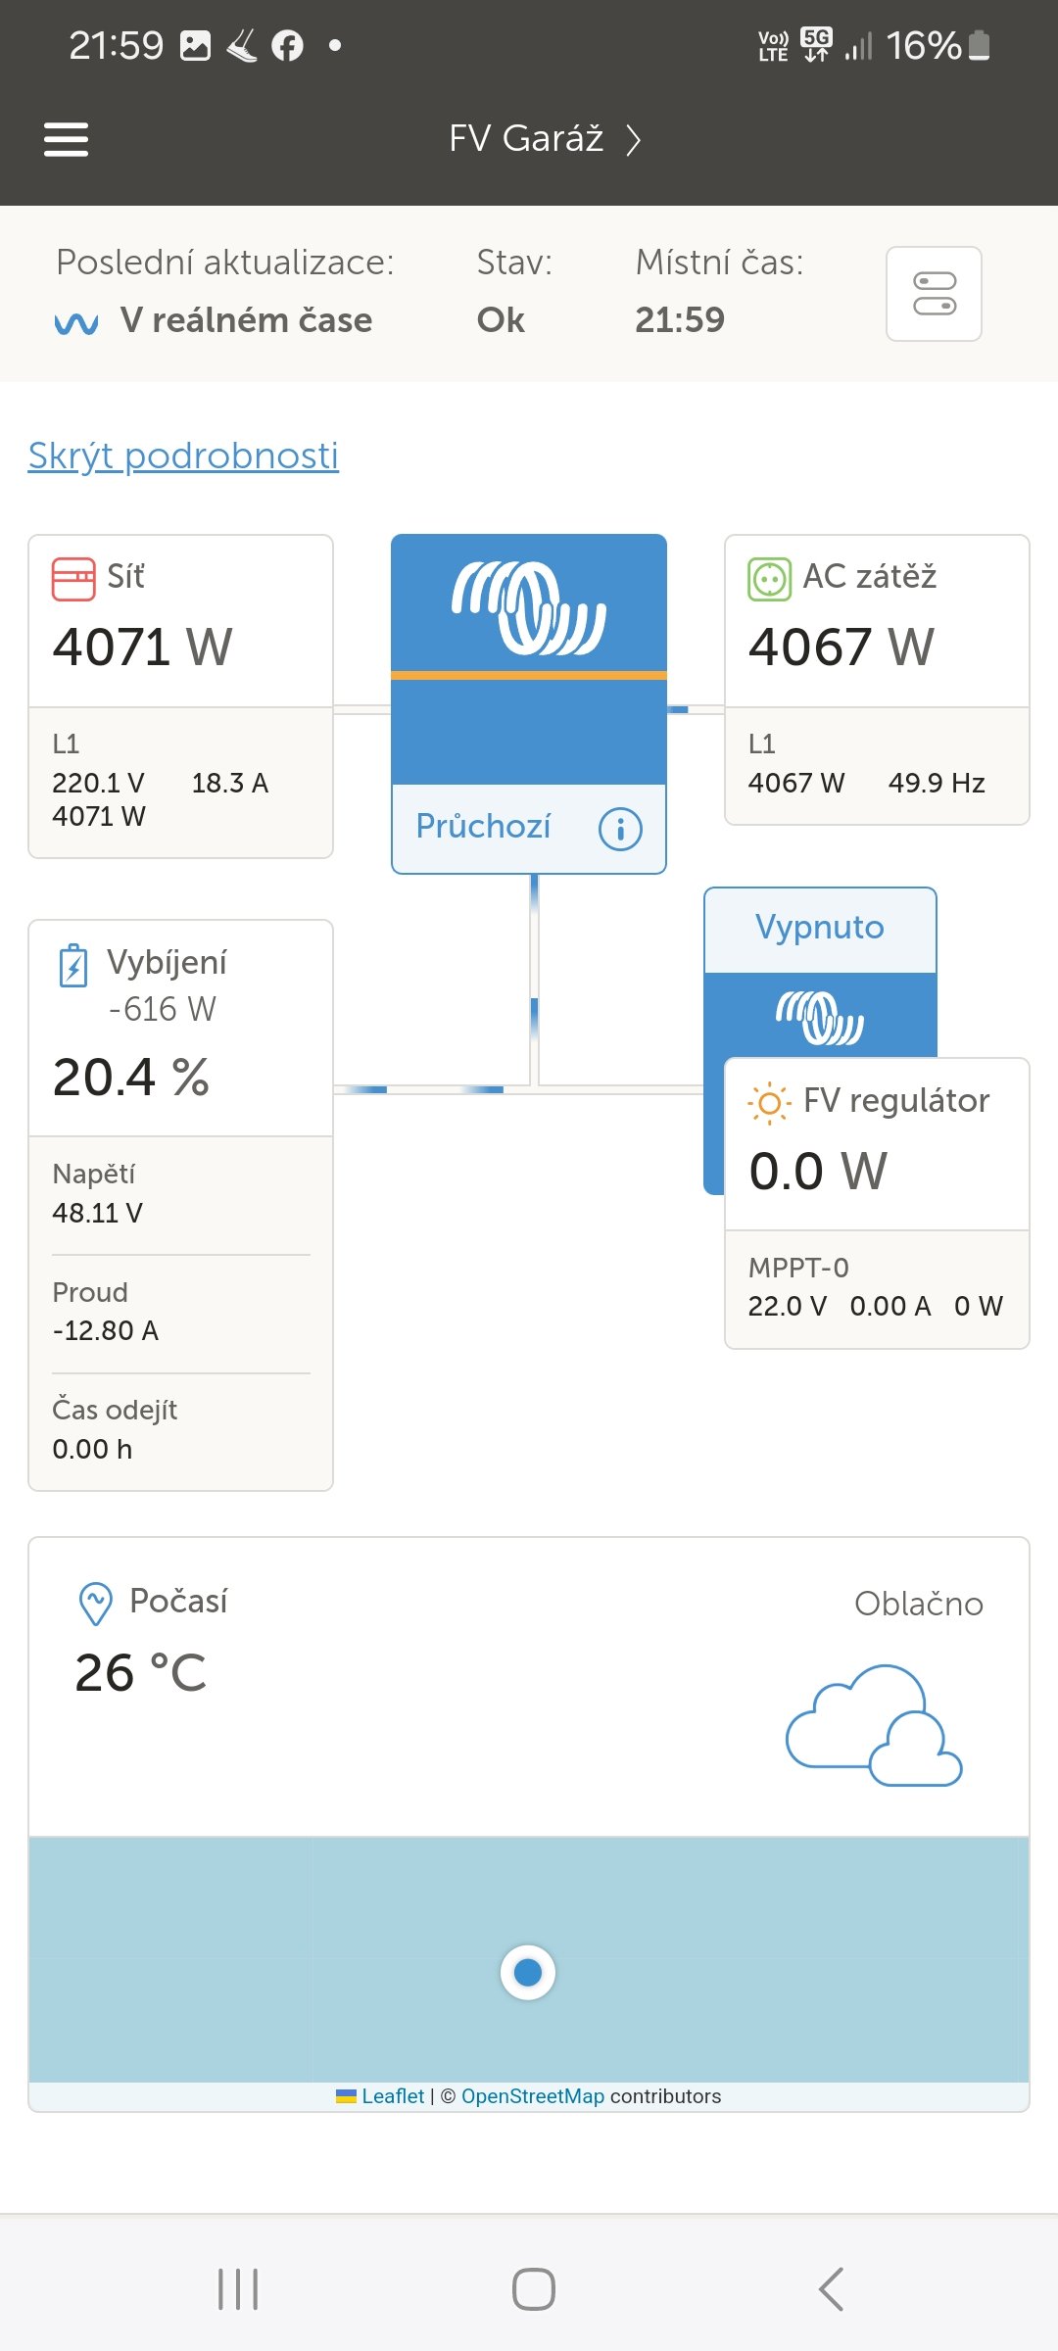Screen dimensions: 1058x2351
Task: Click the FV regulátor sun icon
Action: tap(769, 1103)
